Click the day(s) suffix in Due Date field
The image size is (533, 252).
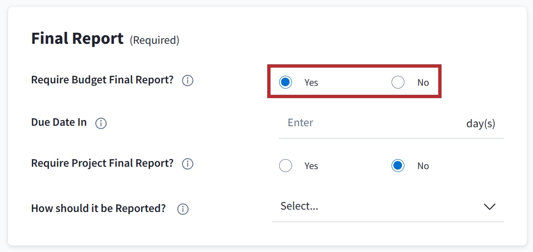point(481,124)
